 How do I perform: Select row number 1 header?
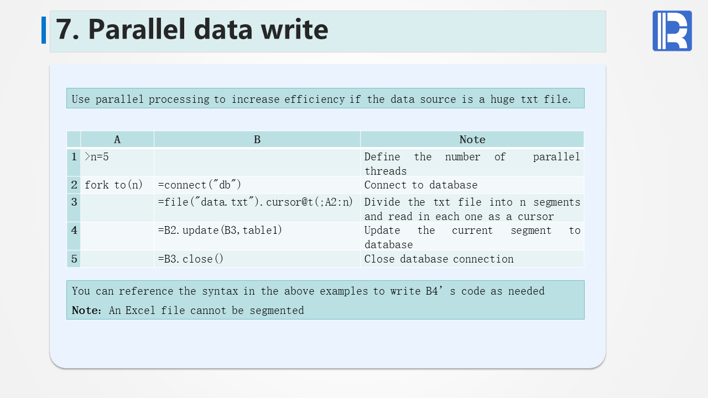74,157
